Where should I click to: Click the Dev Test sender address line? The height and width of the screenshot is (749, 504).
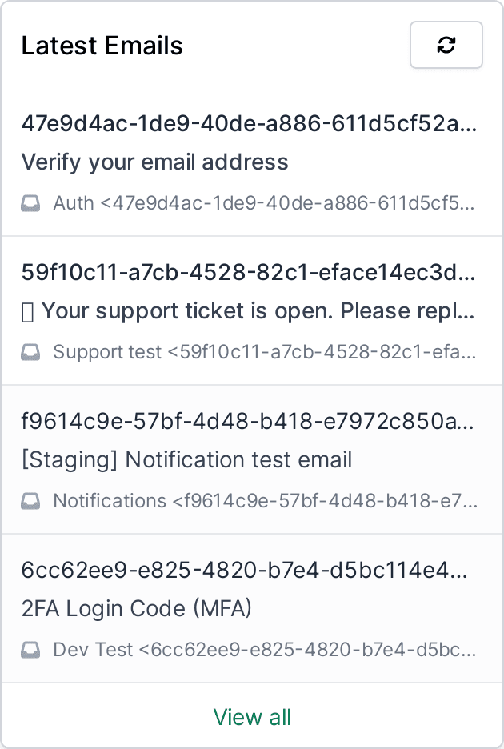tap(264, 649)
